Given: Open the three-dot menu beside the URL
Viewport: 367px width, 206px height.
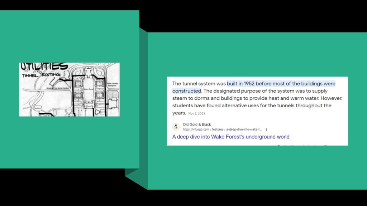Looking at the screenshot, I should tap(266, 129).
